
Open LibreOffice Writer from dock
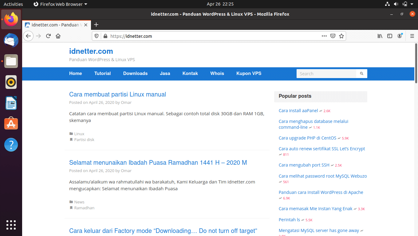(x=11, y=103)
